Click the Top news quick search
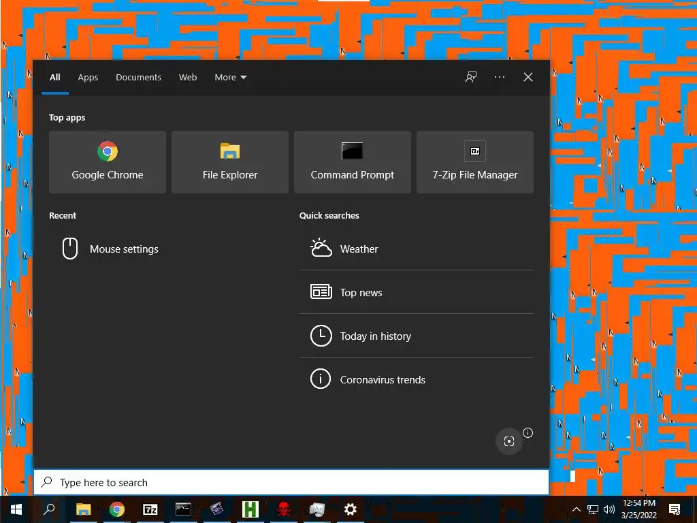This screenshot has height=523, width=697. [417, 292]
